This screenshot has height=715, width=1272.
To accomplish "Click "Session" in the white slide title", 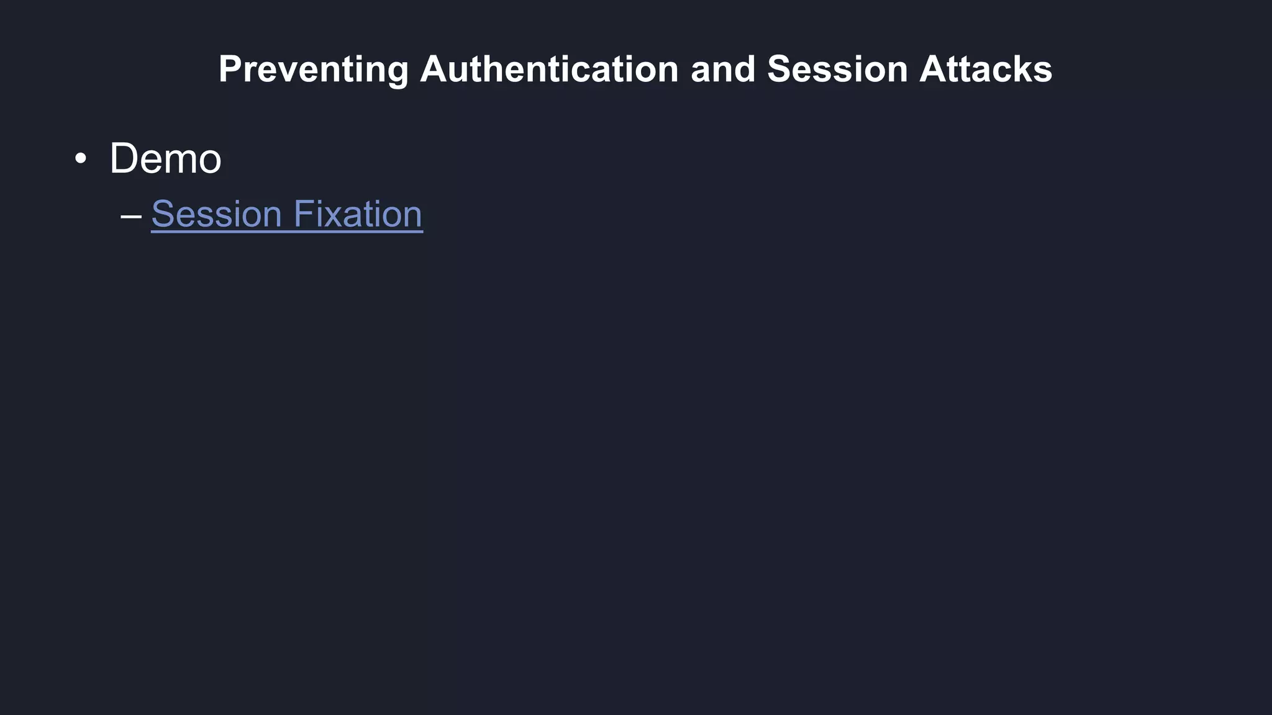I will coord(837,69).
